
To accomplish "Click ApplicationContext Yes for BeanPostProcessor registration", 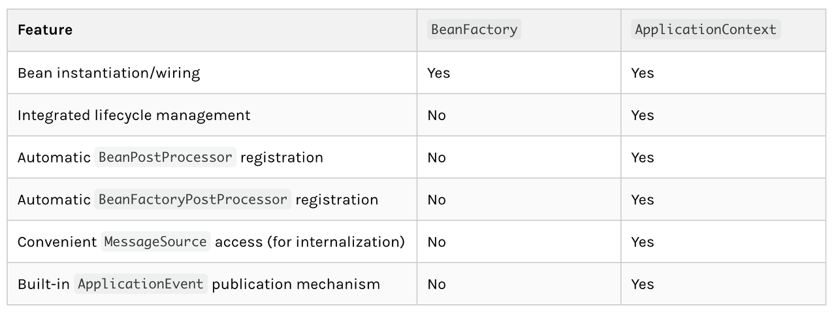I will 642,157.
